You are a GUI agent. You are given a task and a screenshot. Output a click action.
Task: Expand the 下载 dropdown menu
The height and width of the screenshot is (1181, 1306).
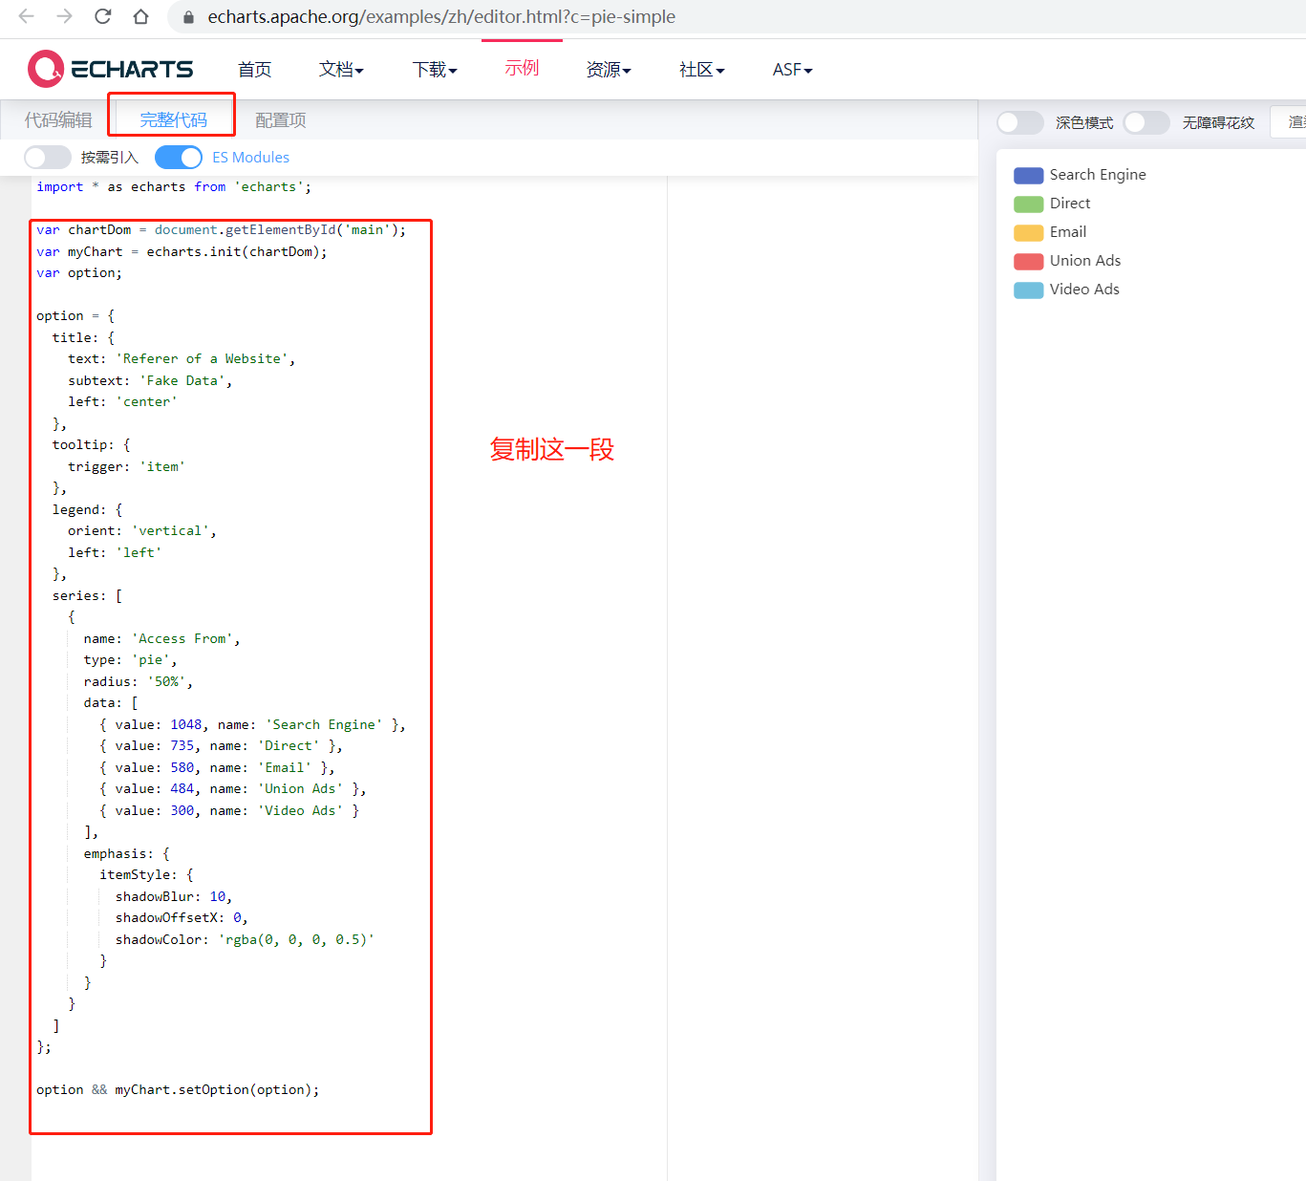[435, 69]
